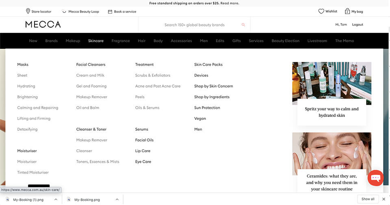
Task: Open the Accessories menu
Action: click(x=181, y=41)
